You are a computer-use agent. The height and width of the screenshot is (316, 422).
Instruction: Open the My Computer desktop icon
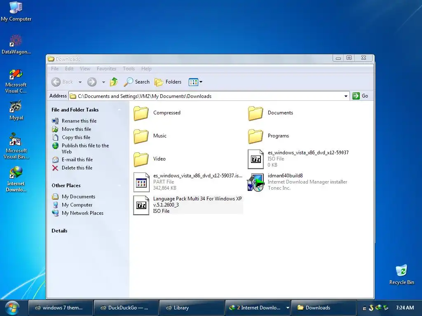[16, 11]
